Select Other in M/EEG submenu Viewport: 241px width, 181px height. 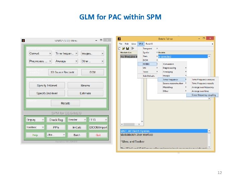click(172, 91)
